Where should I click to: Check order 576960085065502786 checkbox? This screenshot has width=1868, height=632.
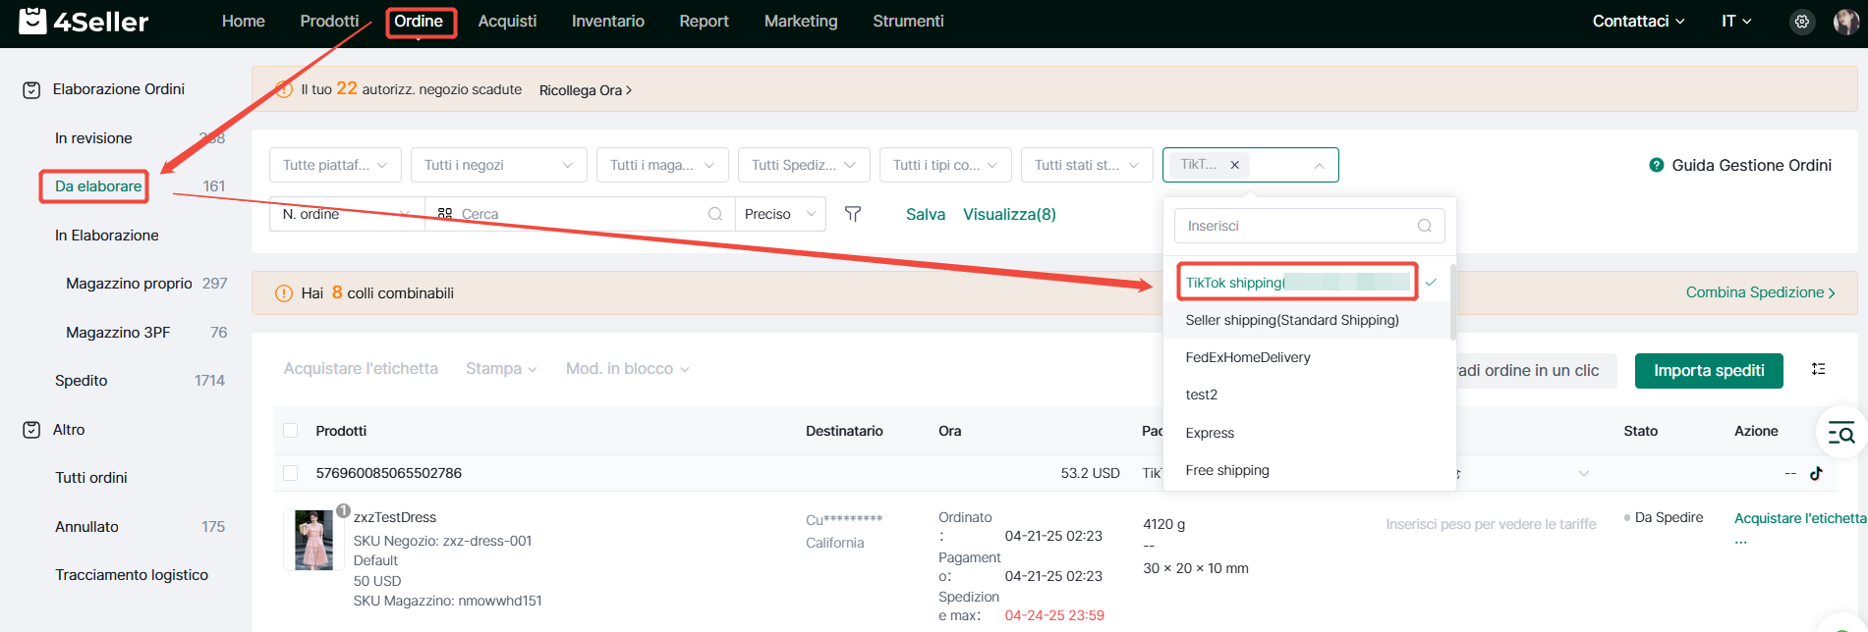pyautogui.click(x=291, y=473)
